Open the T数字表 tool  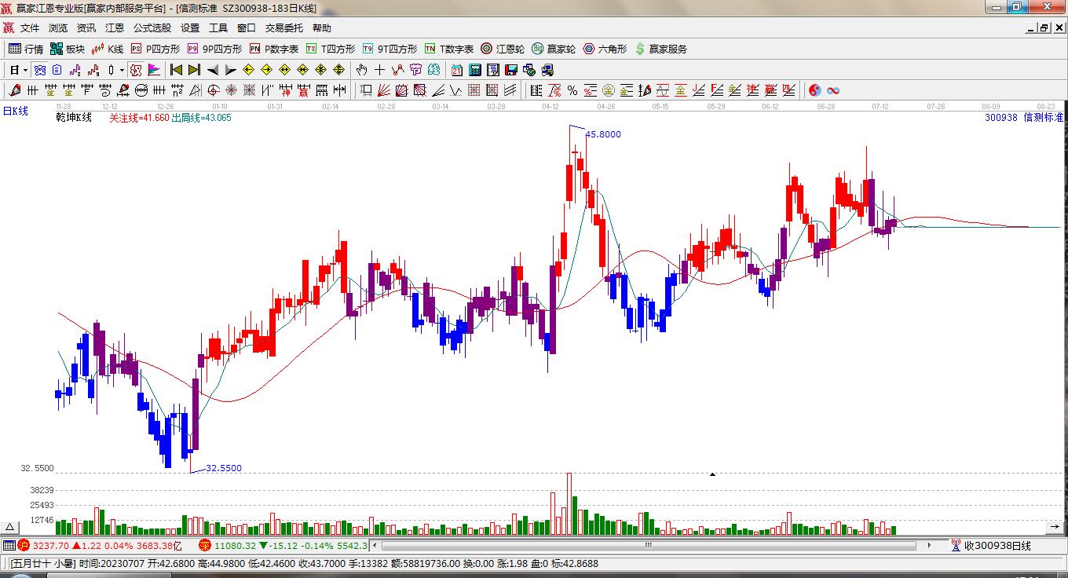tap(449, 49)
